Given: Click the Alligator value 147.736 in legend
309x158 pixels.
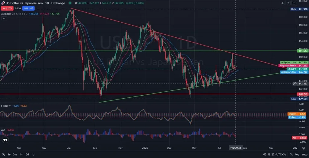Looking at the screenshot, I should pyautogui.click(x=55, y=14).
